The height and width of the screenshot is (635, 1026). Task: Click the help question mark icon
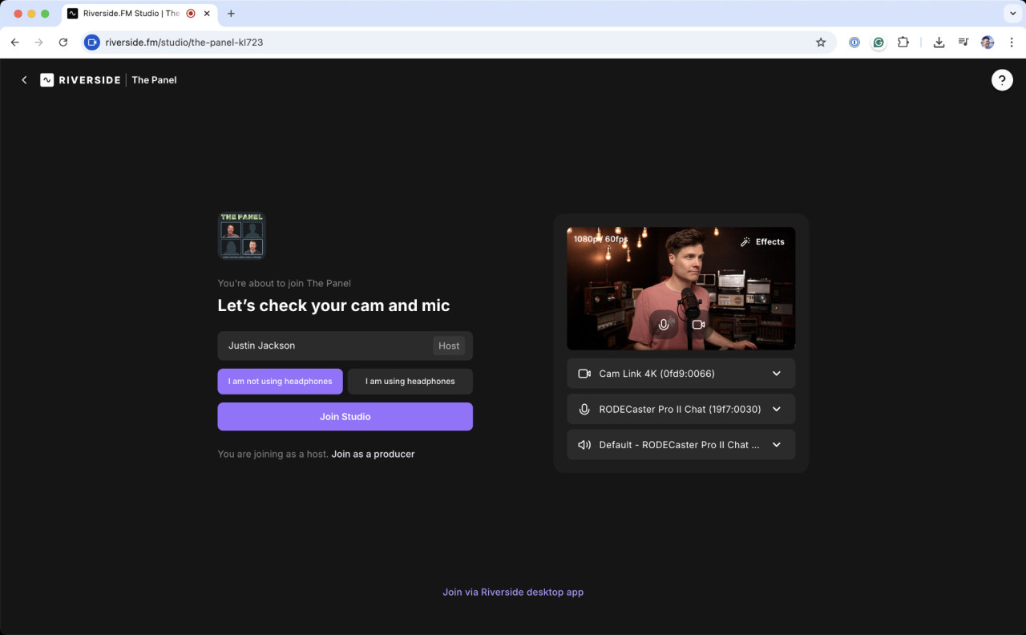coord(1002,79)
